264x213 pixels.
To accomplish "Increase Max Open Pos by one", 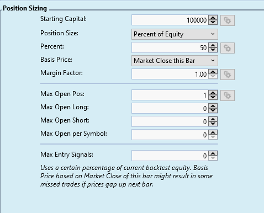I will click(x=213, y=93).
